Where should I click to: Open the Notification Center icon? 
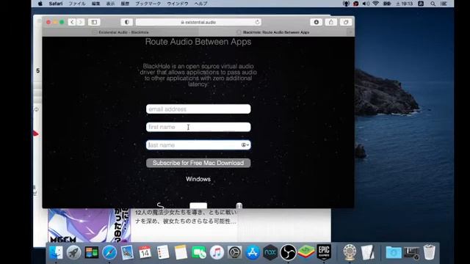(x=444, y=4)
